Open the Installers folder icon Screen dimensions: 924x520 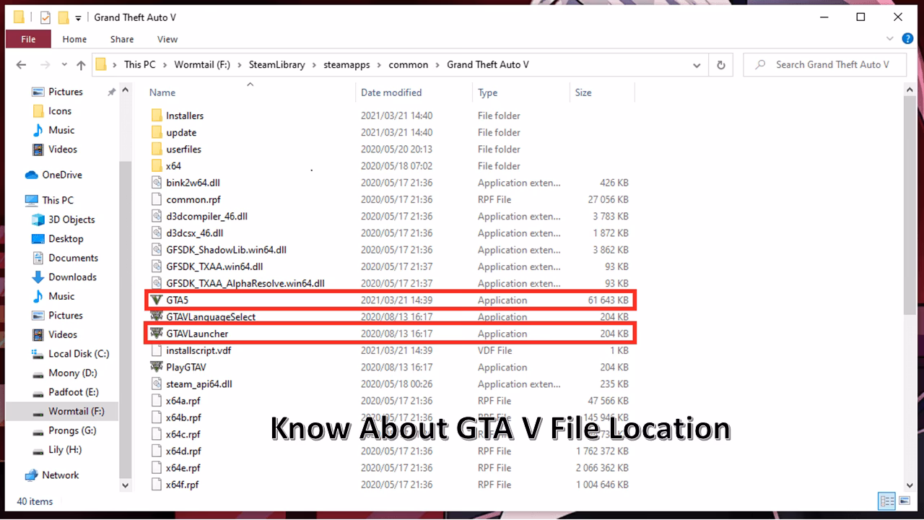coord(157,116)
